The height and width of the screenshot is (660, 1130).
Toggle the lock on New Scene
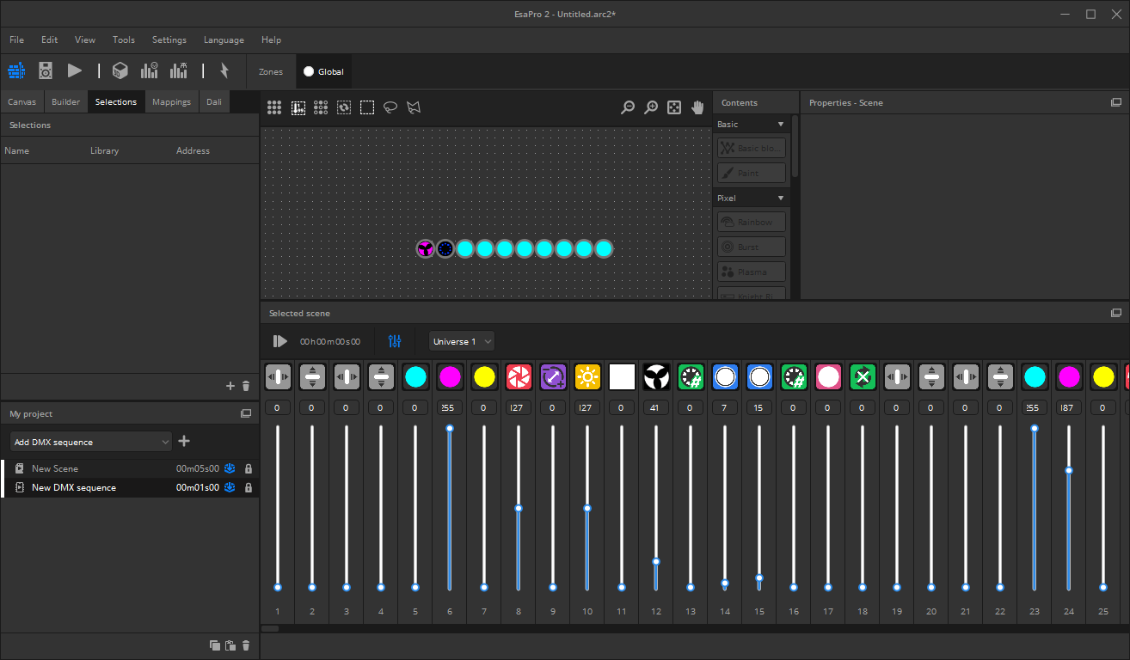click(x=249, y=469)
